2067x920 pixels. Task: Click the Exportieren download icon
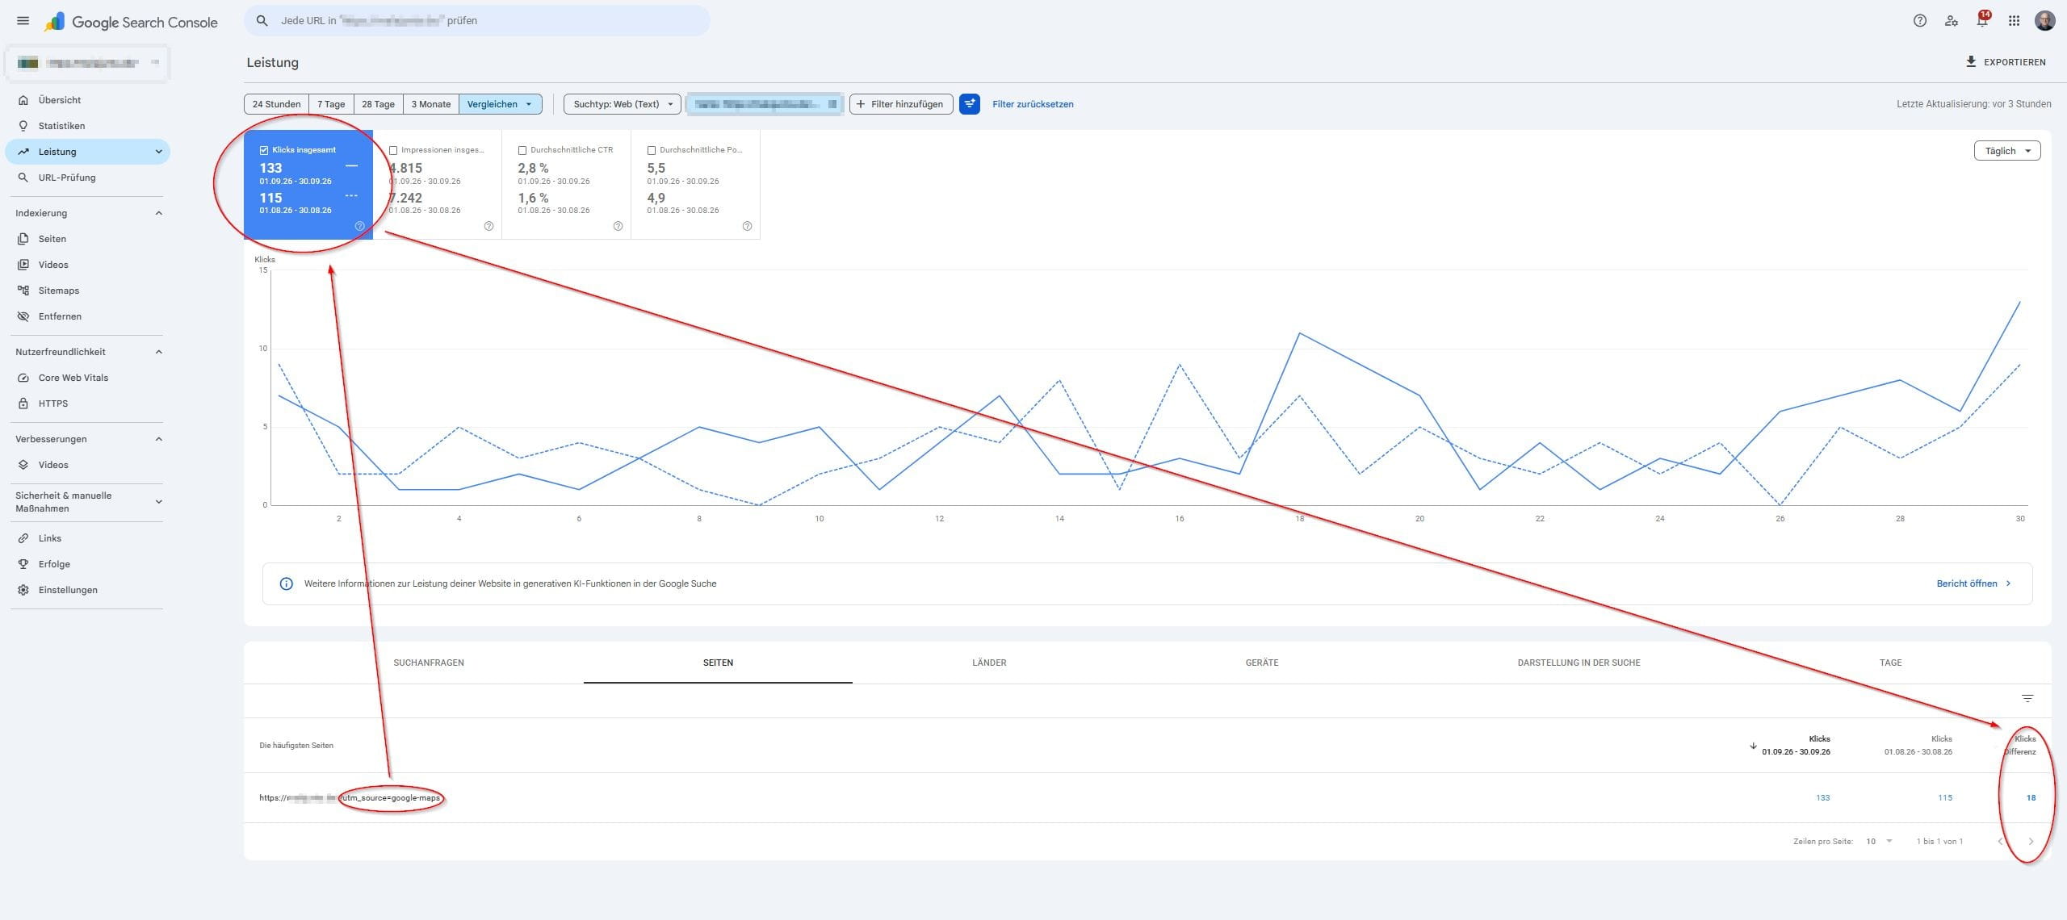1971,62
